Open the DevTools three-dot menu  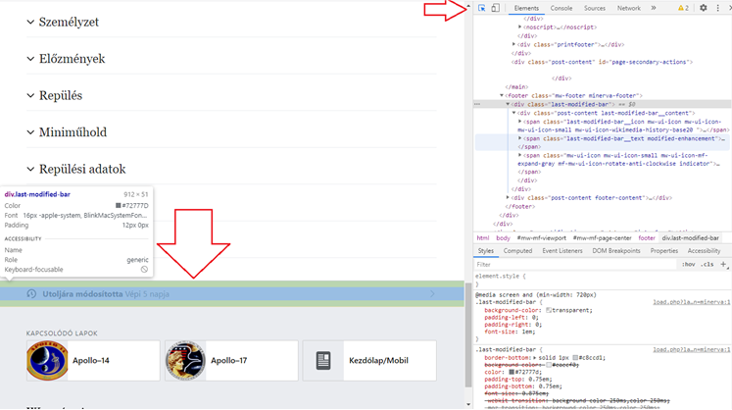[717, 8]
